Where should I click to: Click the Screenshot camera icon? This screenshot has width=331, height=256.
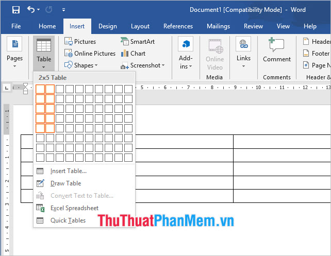125,65
